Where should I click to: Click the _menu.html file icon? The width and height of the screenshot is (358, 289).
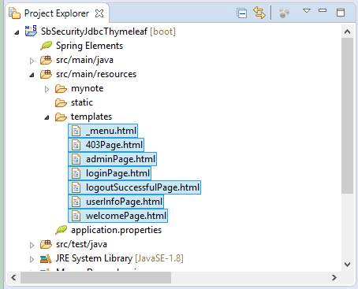pyautogui.click(x=76, y=131)
